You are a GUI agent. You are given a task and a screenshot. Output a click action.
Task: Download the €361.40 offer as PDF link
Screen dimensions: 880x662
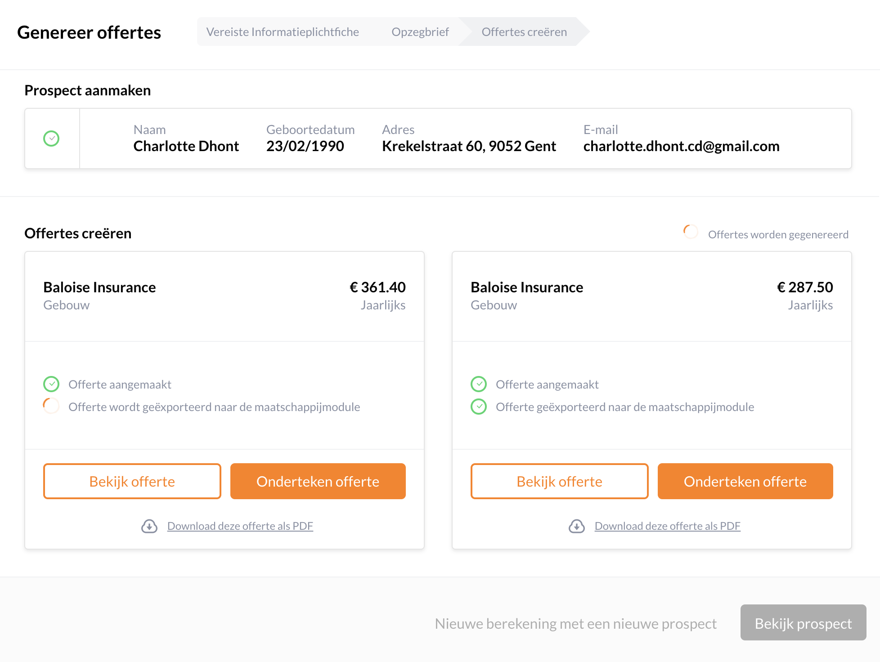[x=240, y=526]
